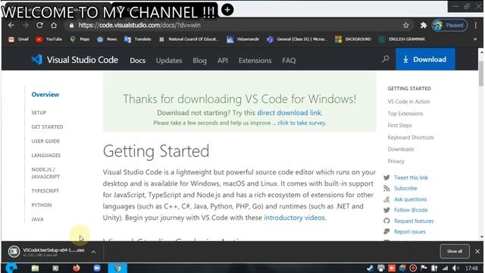Open the Vidyamandir bookmark

(x=243, y=39)
